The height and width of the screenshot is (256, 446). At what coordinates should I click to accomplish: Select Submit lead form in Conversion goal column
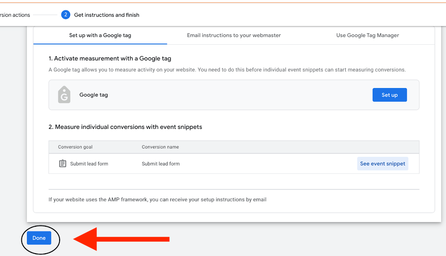coord(89,164)
